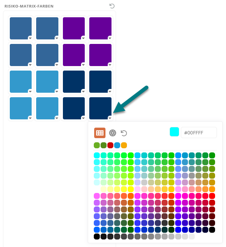Screen dimensions: 226x247
Task: Click the reset icon inside color picker
Action: 124,133
